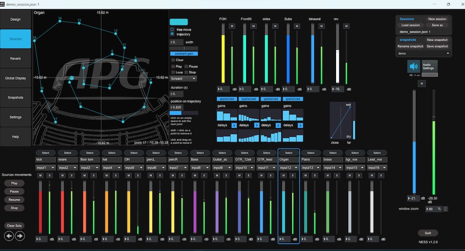Switch to the Reverb tab
Screen dimensions: 465x251
coord(15,58)
